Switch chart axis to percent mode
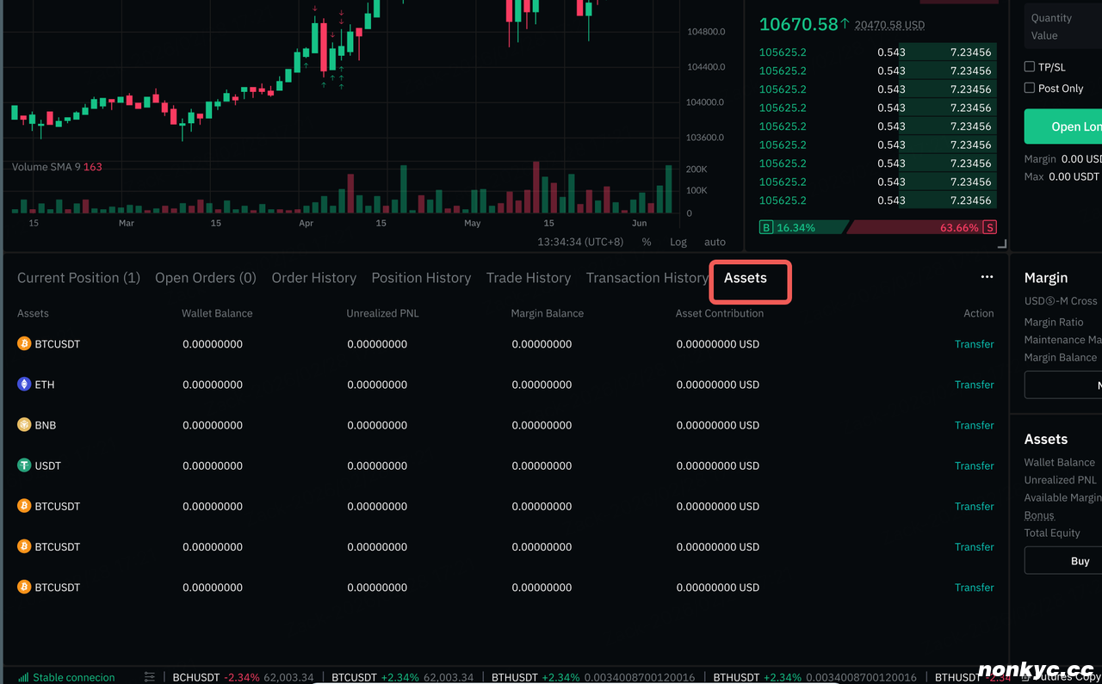The image size is (1102, 684). point(646,242)
